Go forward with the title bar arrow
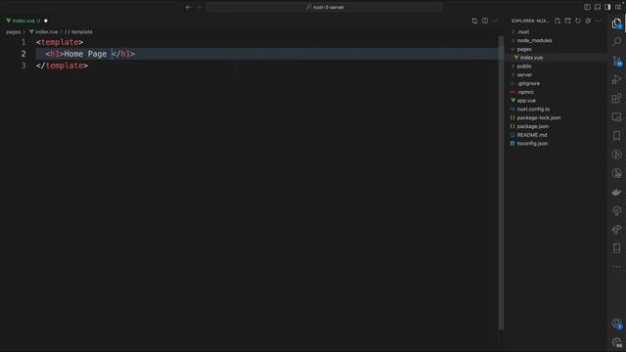The image size is (626, 352). [200, 7]
